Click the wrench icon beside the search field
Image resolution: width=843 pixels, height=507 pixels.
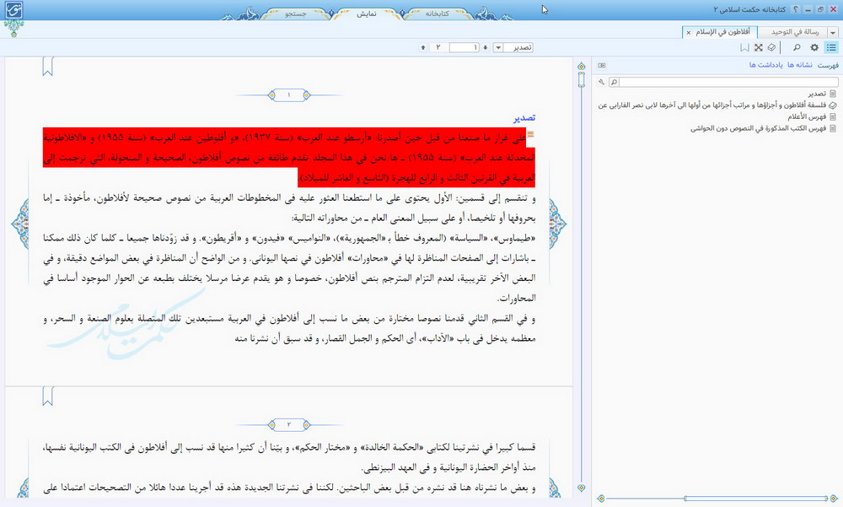click(x=602, y=82)
